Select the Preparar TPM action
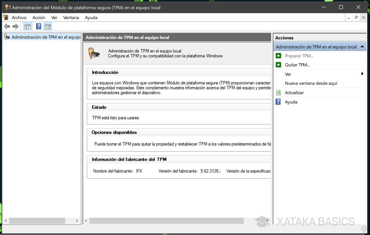370x235 pixels. coord(299,56)
